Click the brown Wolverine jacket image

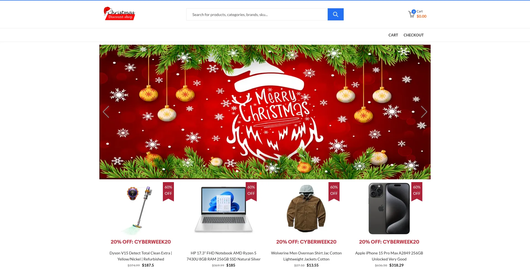coord(306,209)
